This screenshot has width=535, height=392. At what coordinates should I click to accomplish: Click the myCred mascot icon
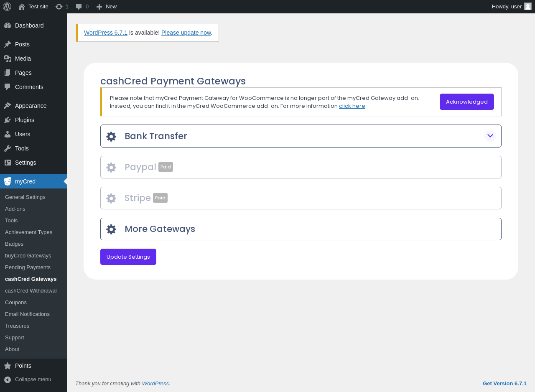[8, 181]
